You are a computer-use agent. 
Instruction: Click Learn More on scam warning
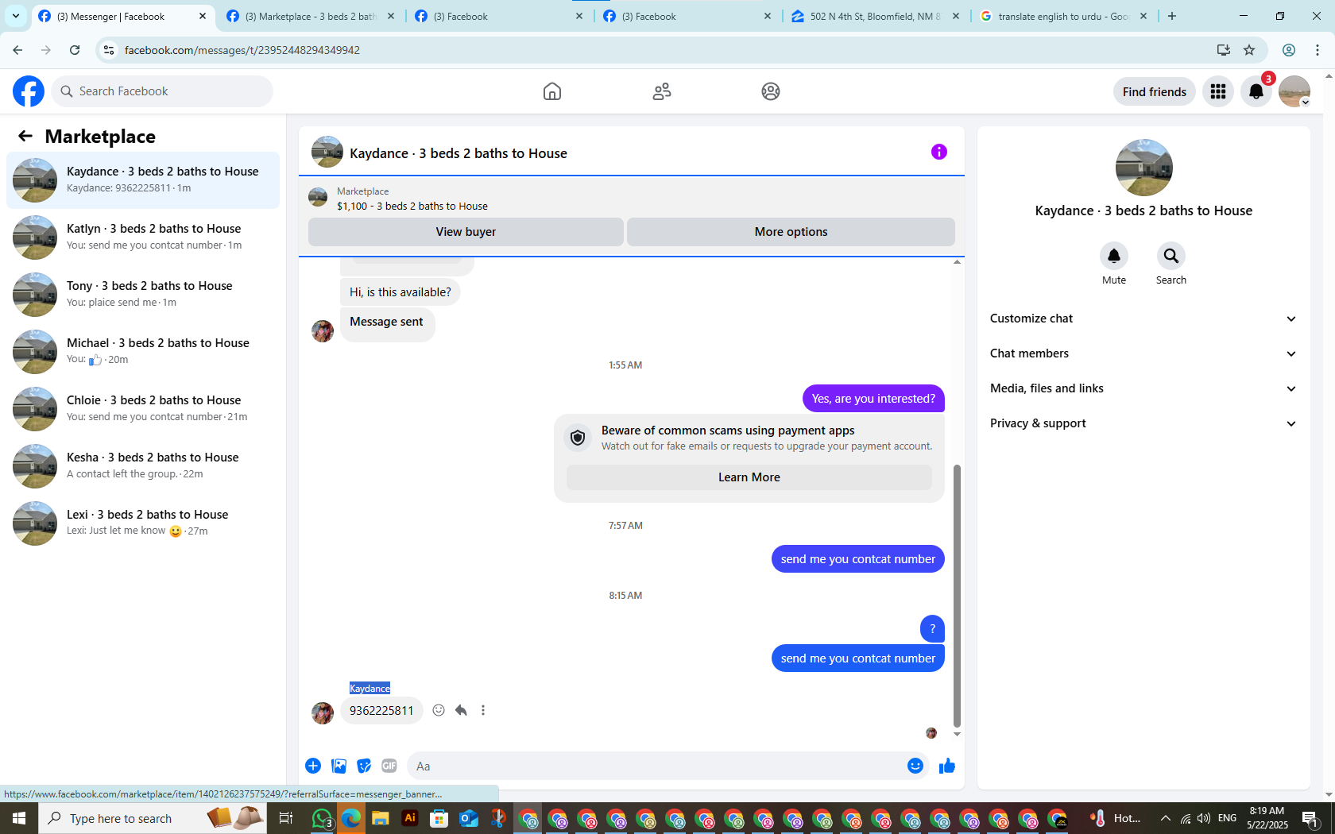(749, 477)
